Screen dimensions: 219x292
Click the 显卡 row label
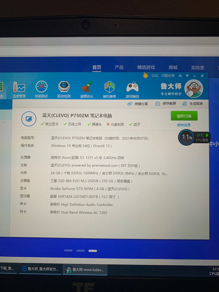[23, 188]
